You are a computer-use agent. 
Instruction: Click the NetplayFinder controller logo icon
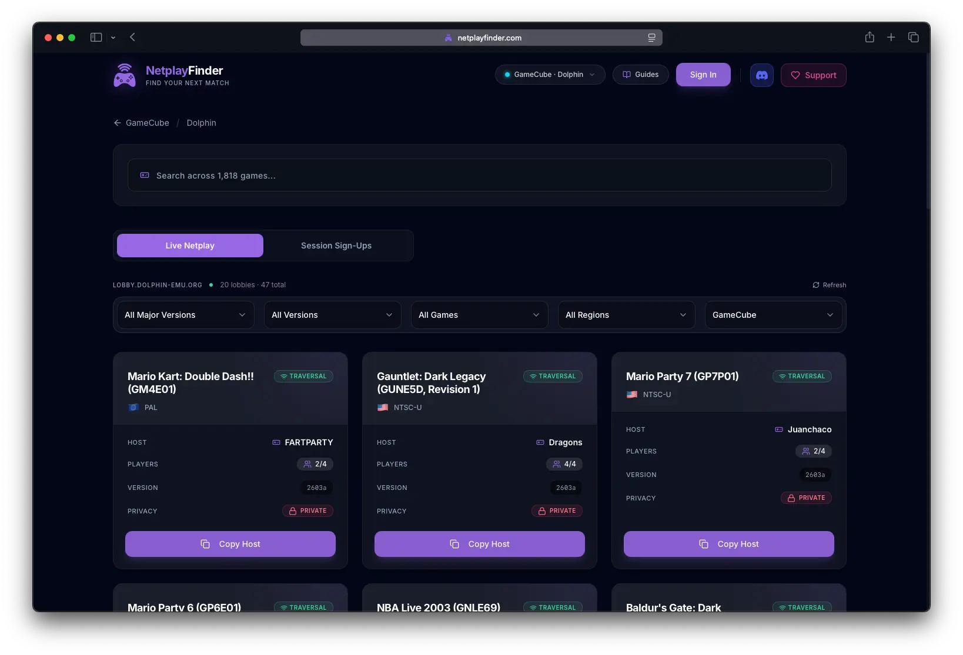[125, 76]
